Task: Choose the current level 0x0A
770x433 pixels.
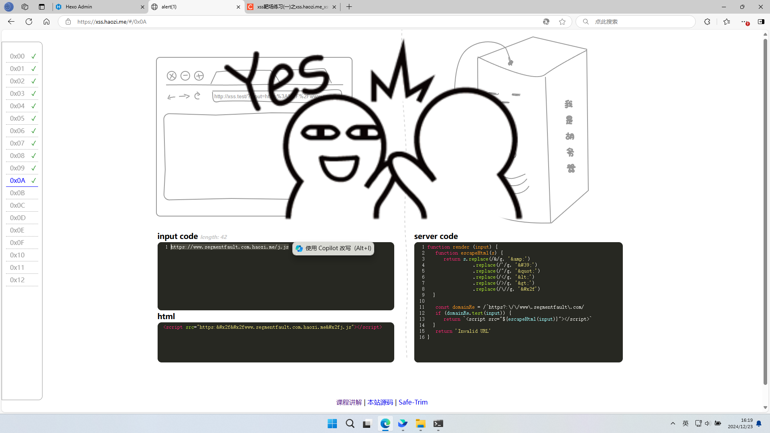Action: point(22,180)
